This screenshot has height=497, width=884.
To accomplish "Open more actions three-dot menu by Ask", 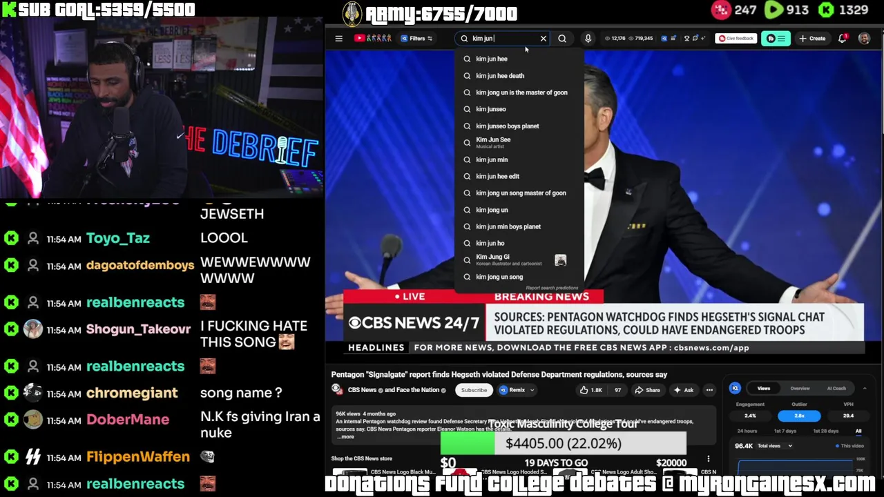I will (709, 390).
